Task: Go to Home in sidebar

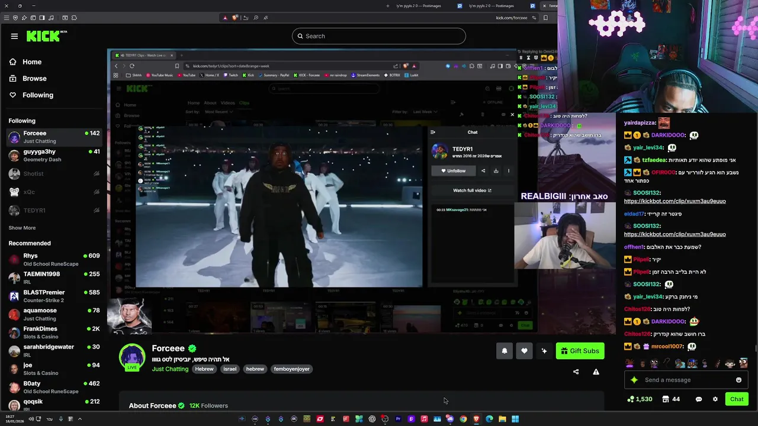Action: (32, 62)
